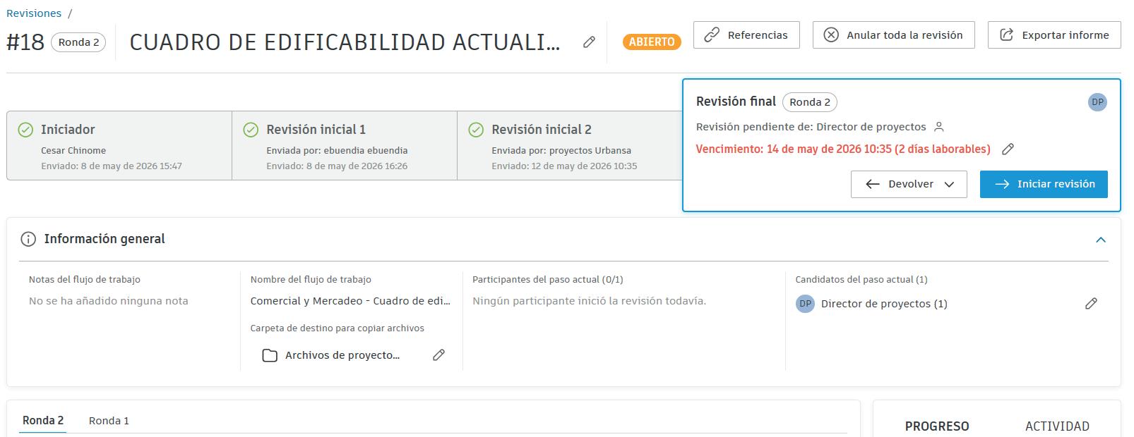Show the PROGRESO tab

[937, 426]
